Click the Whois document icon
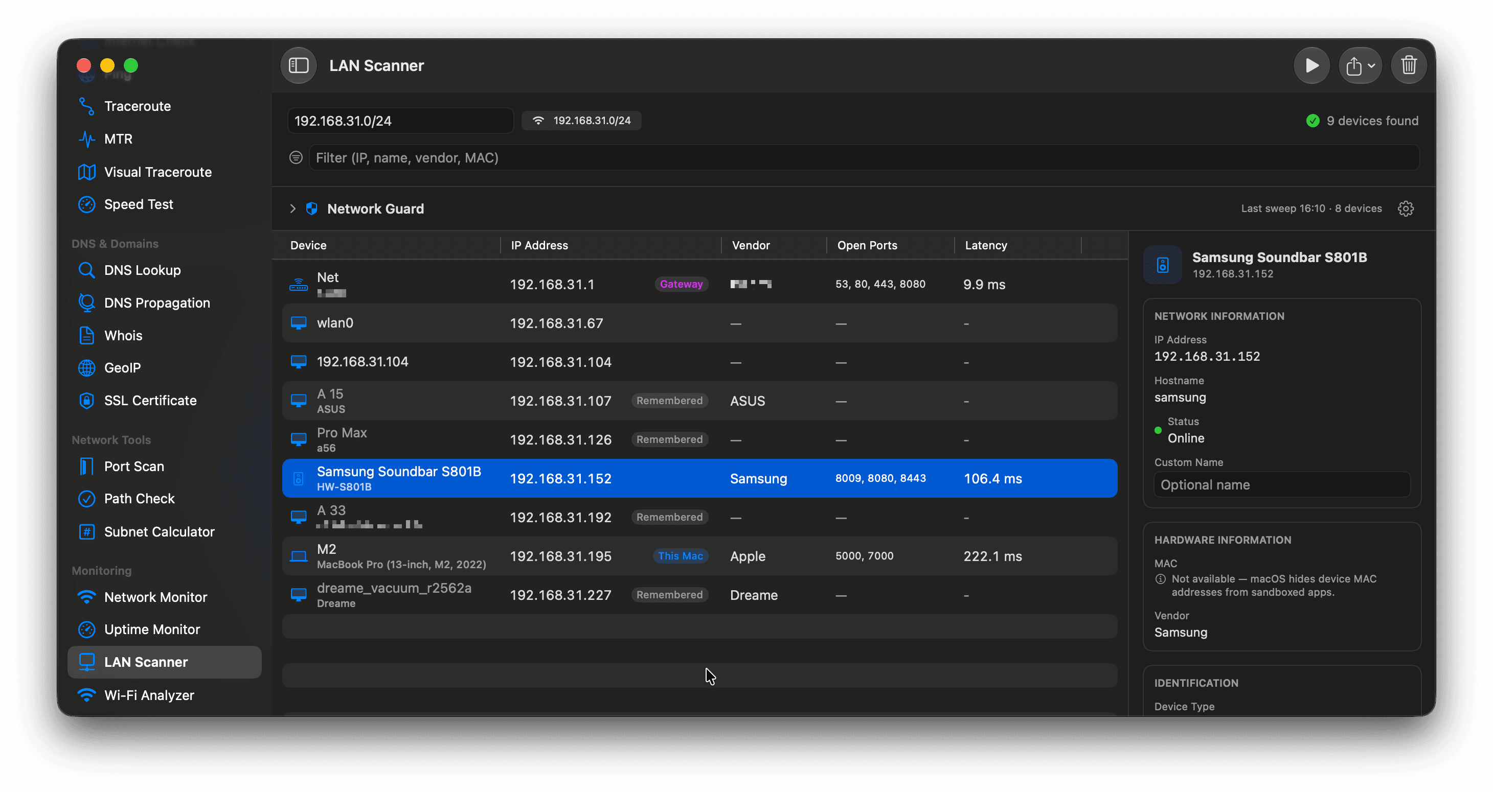The width and height of the screenshot is (1493, 792). (x=86, y=336)
